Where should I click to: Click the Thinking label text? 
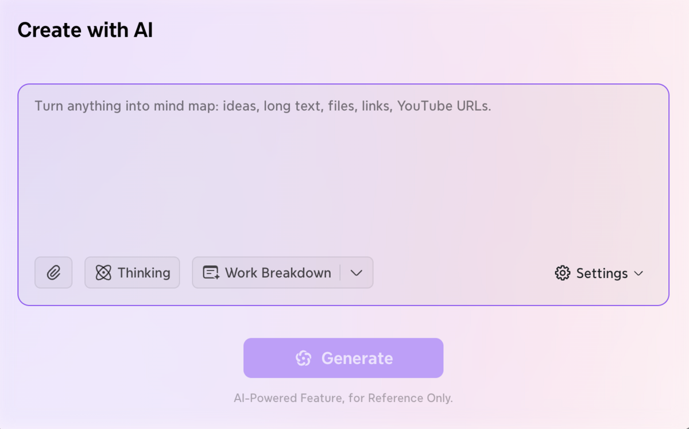pos(144,273)
